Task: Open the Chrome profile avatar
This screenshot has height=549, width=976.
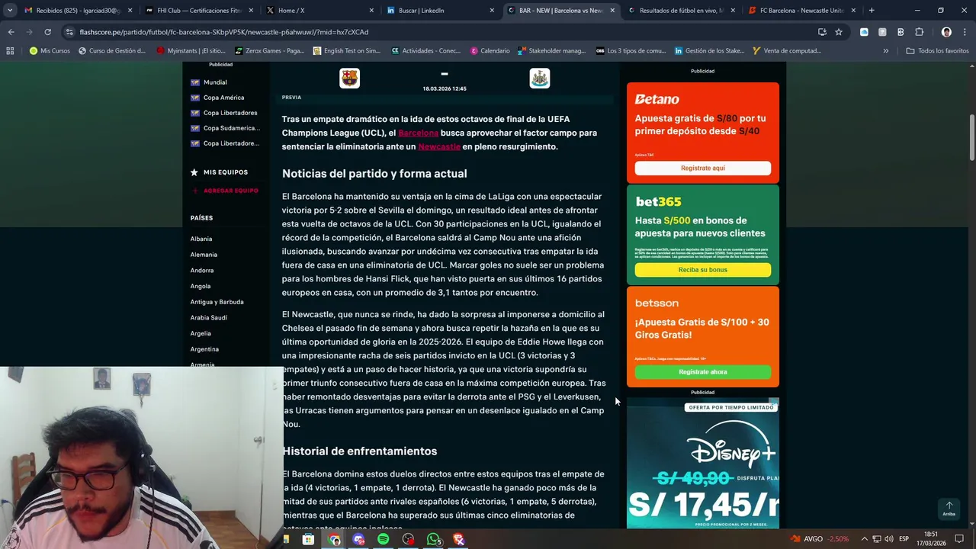Action: [x=946, y=32]
